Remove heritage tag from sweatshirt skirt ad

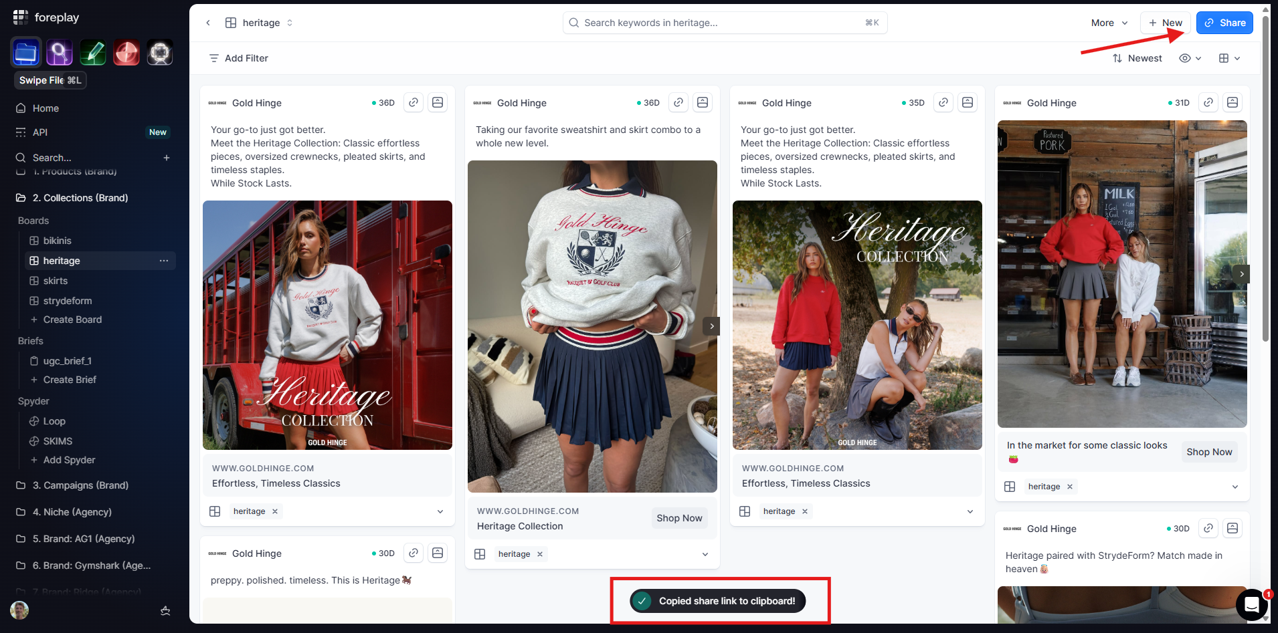click(540, 554)
